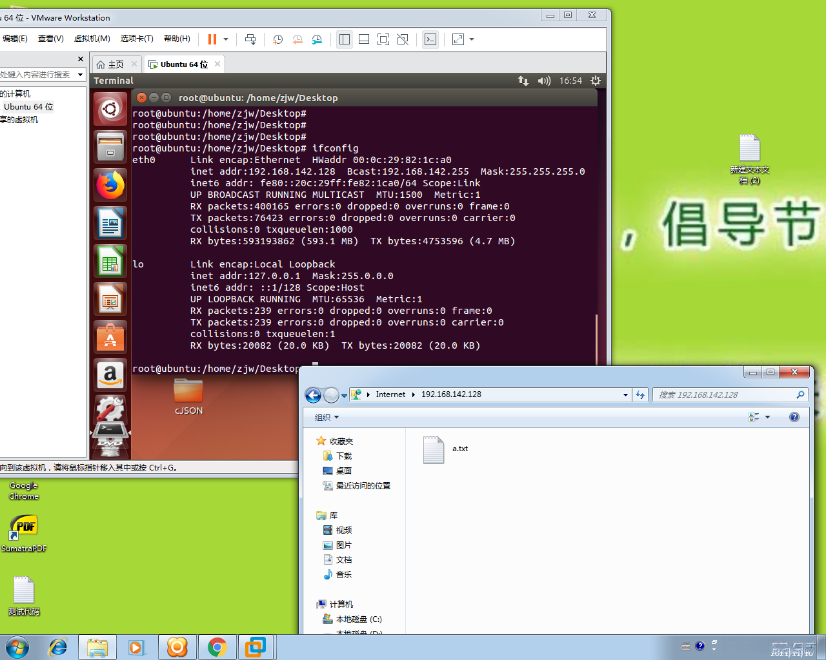Launch LibreOffice Writer from the Ubuntu launcher
826x660 pixels.
[110, 223]
